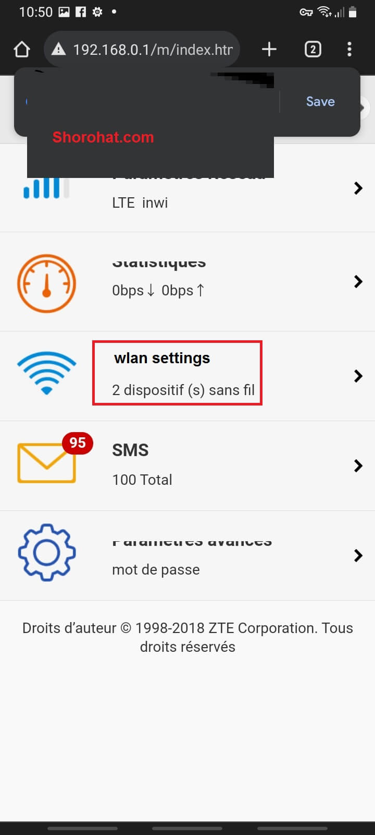Expand the LTE inwi network row chevron
This screenshot has width=375, height=835.
tap(358, 188)
